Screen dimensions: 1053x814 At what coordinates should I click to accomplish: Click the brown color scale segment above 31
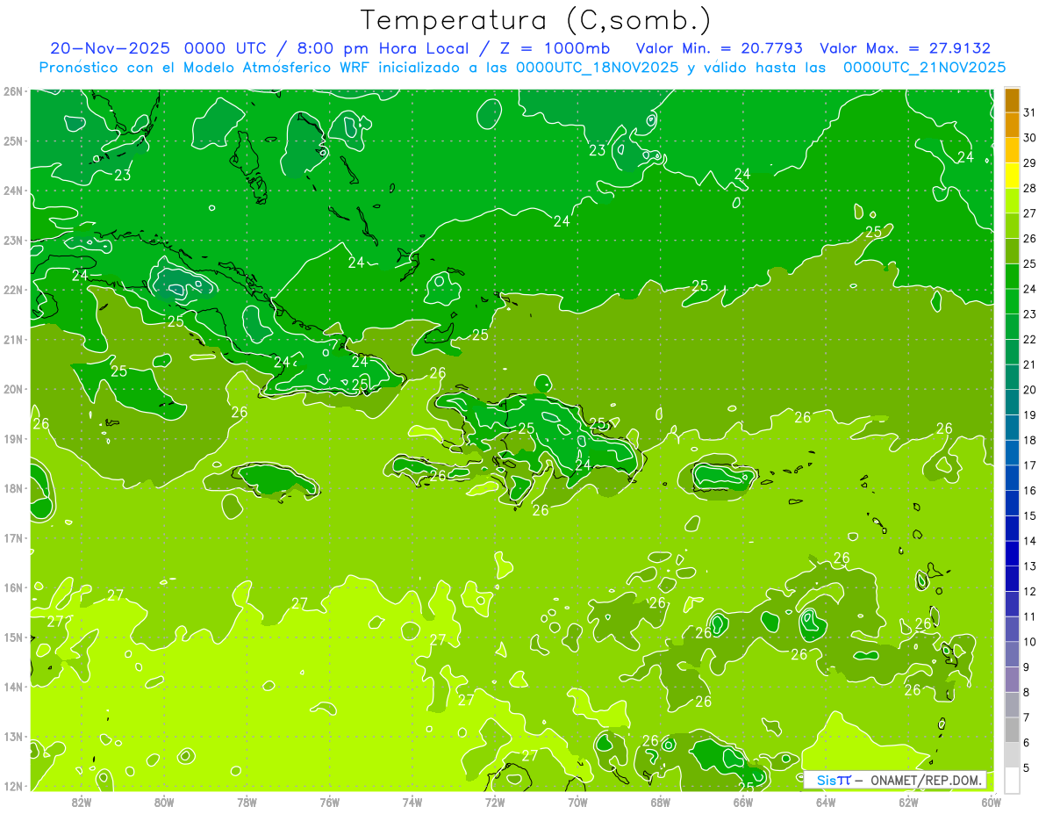[x=1012, y=100]
